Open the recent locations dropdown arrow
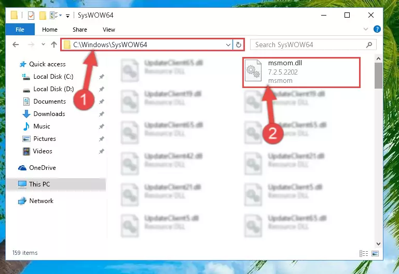The image size is (399, 274). 43,45
